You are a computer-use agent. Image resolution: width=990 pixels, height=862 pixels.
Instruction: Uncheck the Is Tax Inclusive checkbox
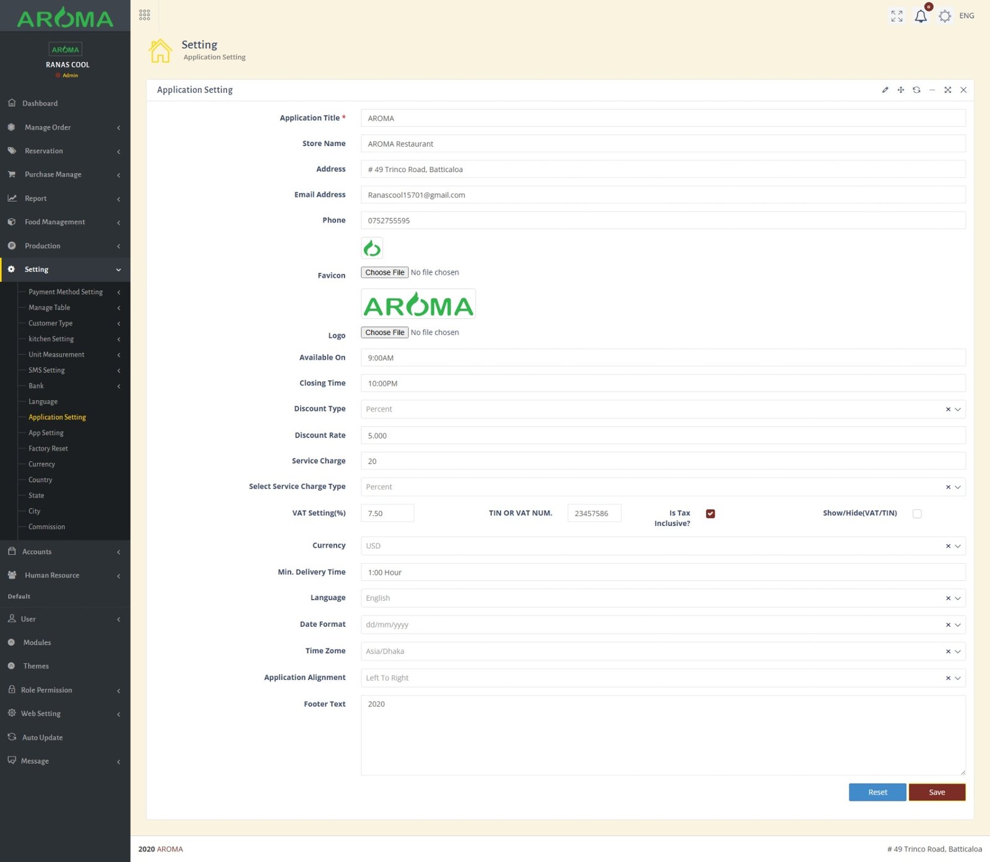click(710, 514)
